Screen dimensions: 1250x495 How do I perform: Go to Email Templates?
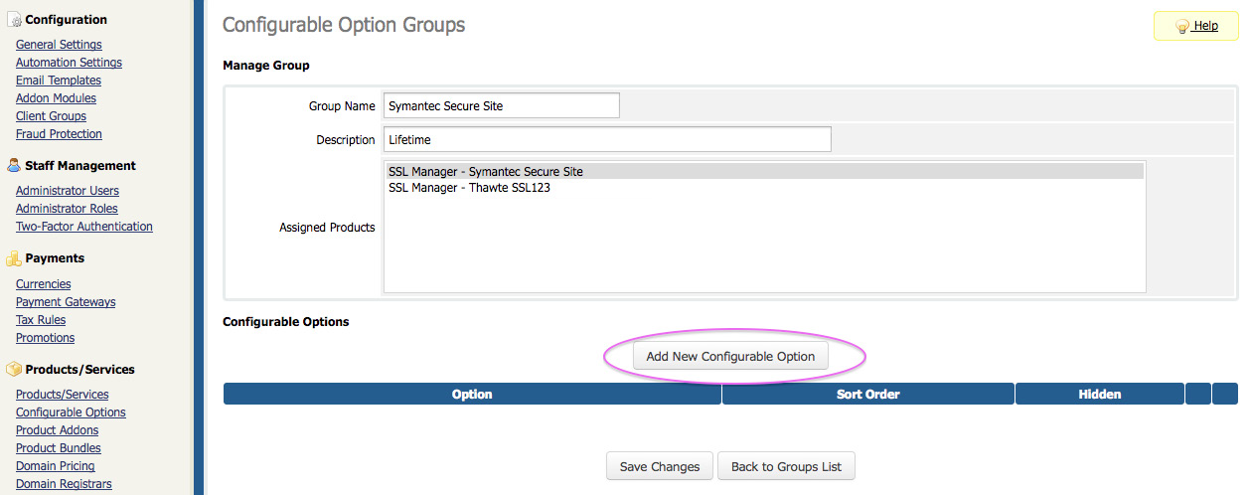pyautogui.click(x=59, y=81)
